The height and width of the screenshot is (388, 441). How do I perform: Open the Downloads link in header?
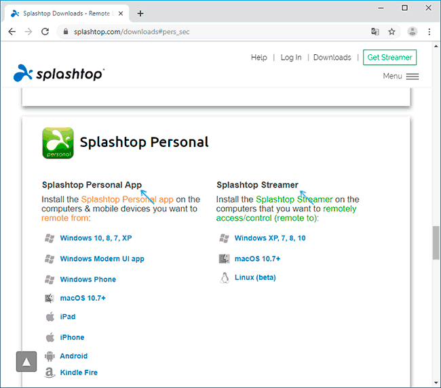pyautogui.click(x=332, y=58)
